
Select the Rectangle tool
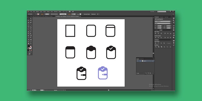click(x=28, y=26)
